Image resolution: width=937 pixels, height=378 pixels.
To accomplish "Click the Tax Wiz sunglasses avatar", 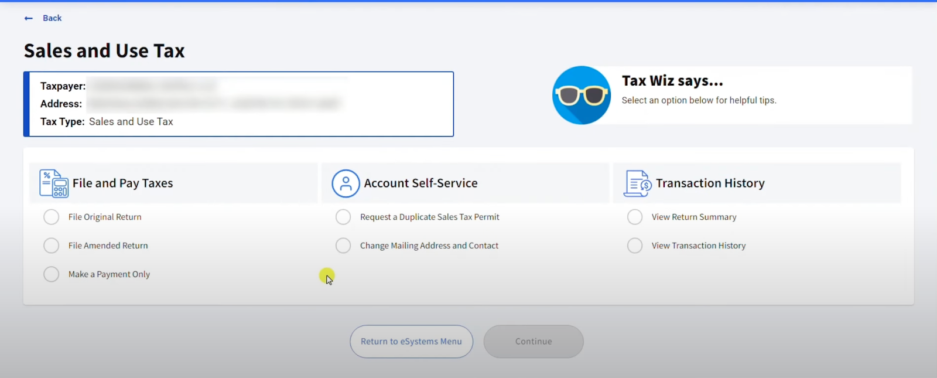I will click(582, 95).
